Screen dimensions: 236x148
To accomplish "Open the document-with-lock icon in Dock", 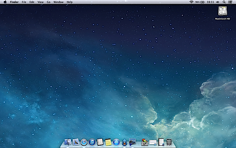I will tap(161, 142).
